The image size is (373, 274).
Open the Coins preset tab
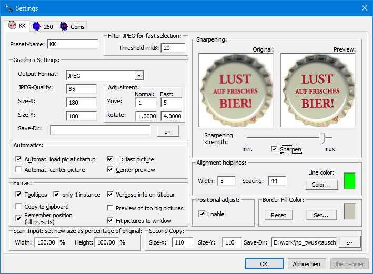(x=72, y=26)
